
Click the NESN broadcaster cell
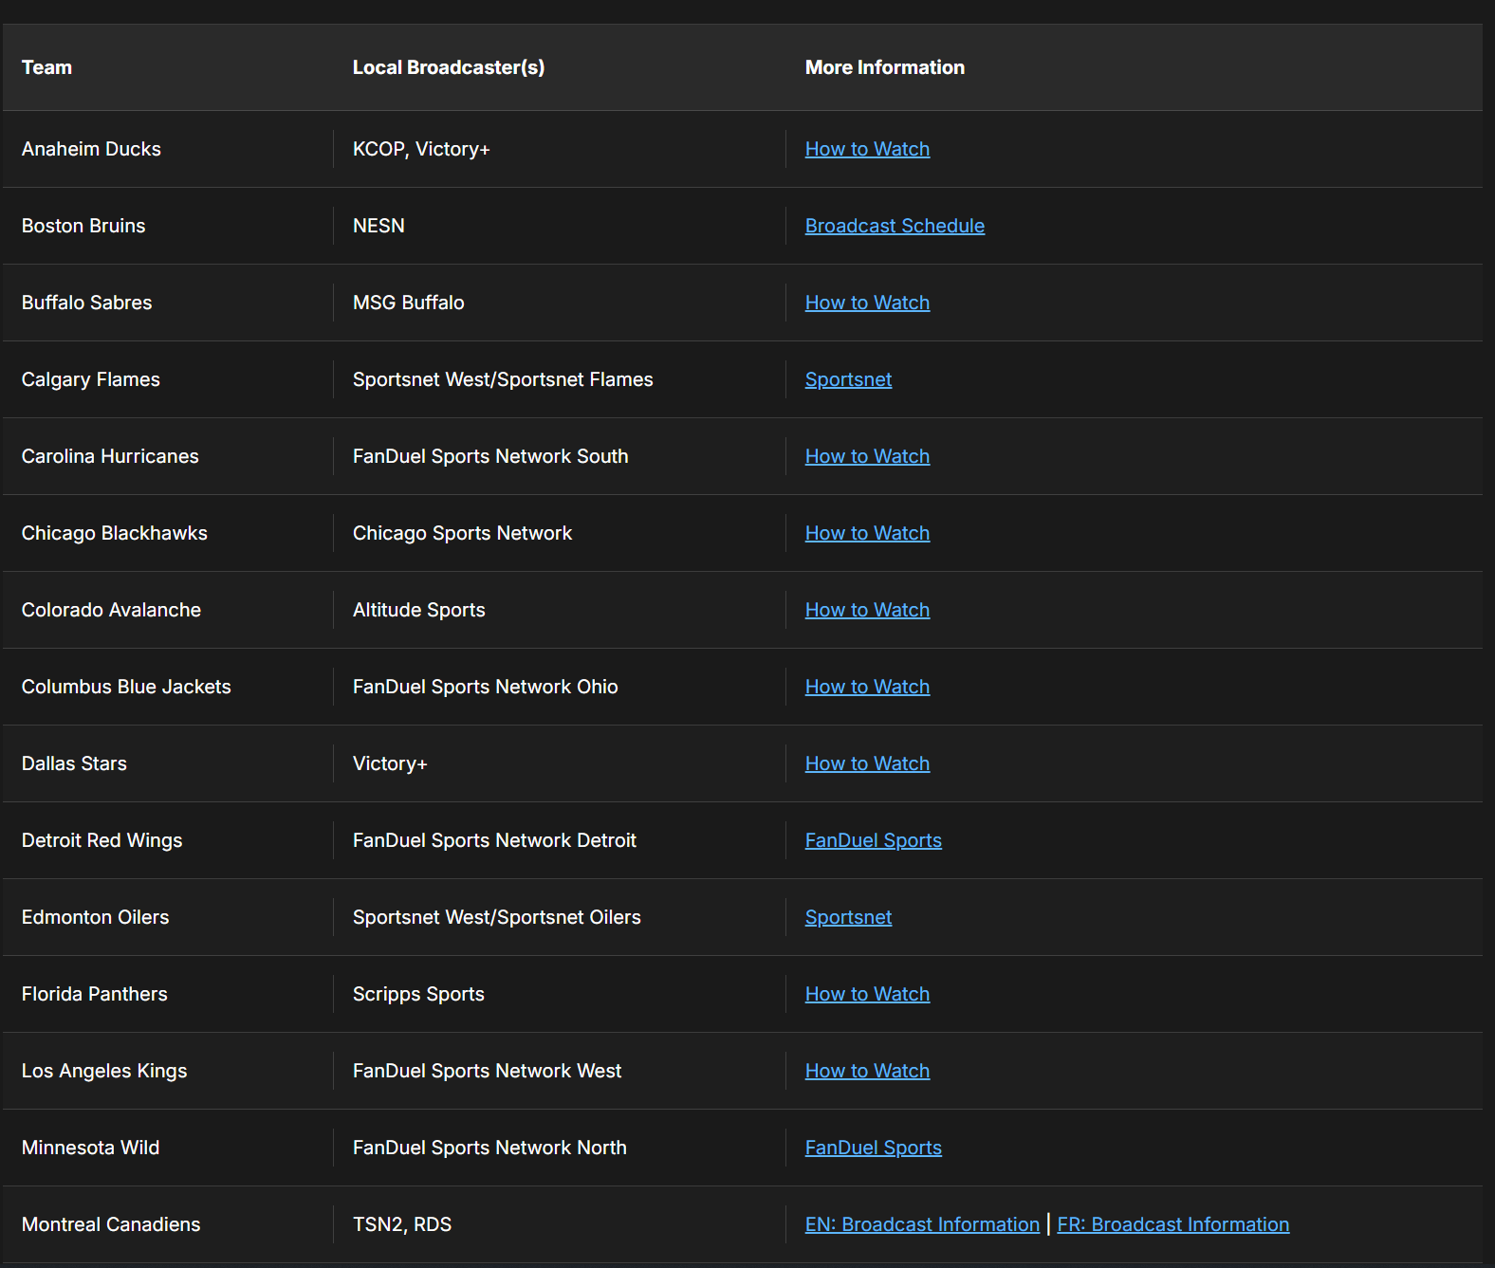(560, 226)
